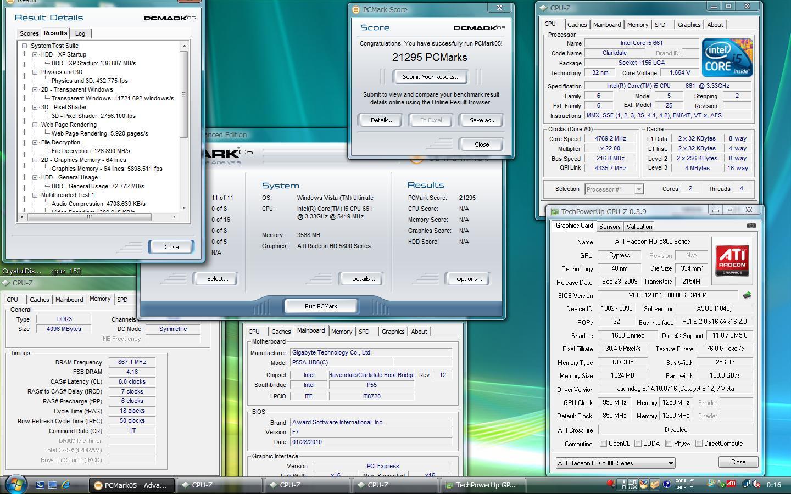Toggle the PhysX checkbox
The height and width of the screenshot is (494, 791).
[669, 444]
